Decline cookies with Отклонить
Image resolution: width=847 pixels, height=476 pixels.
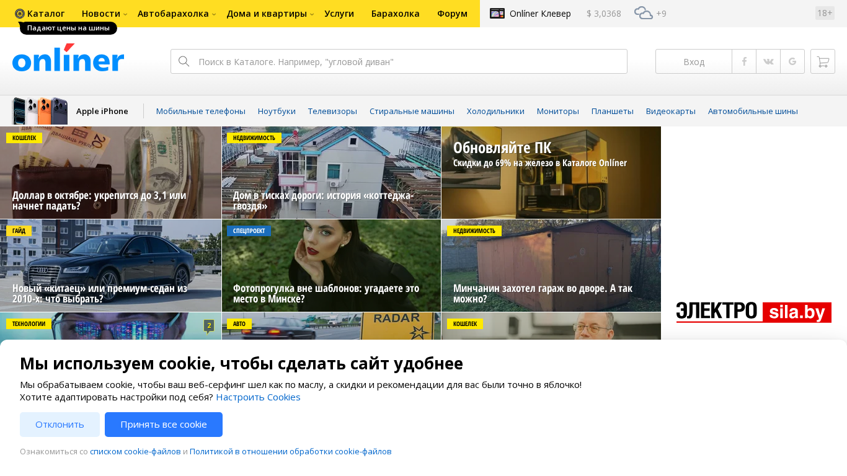point(60,425)
